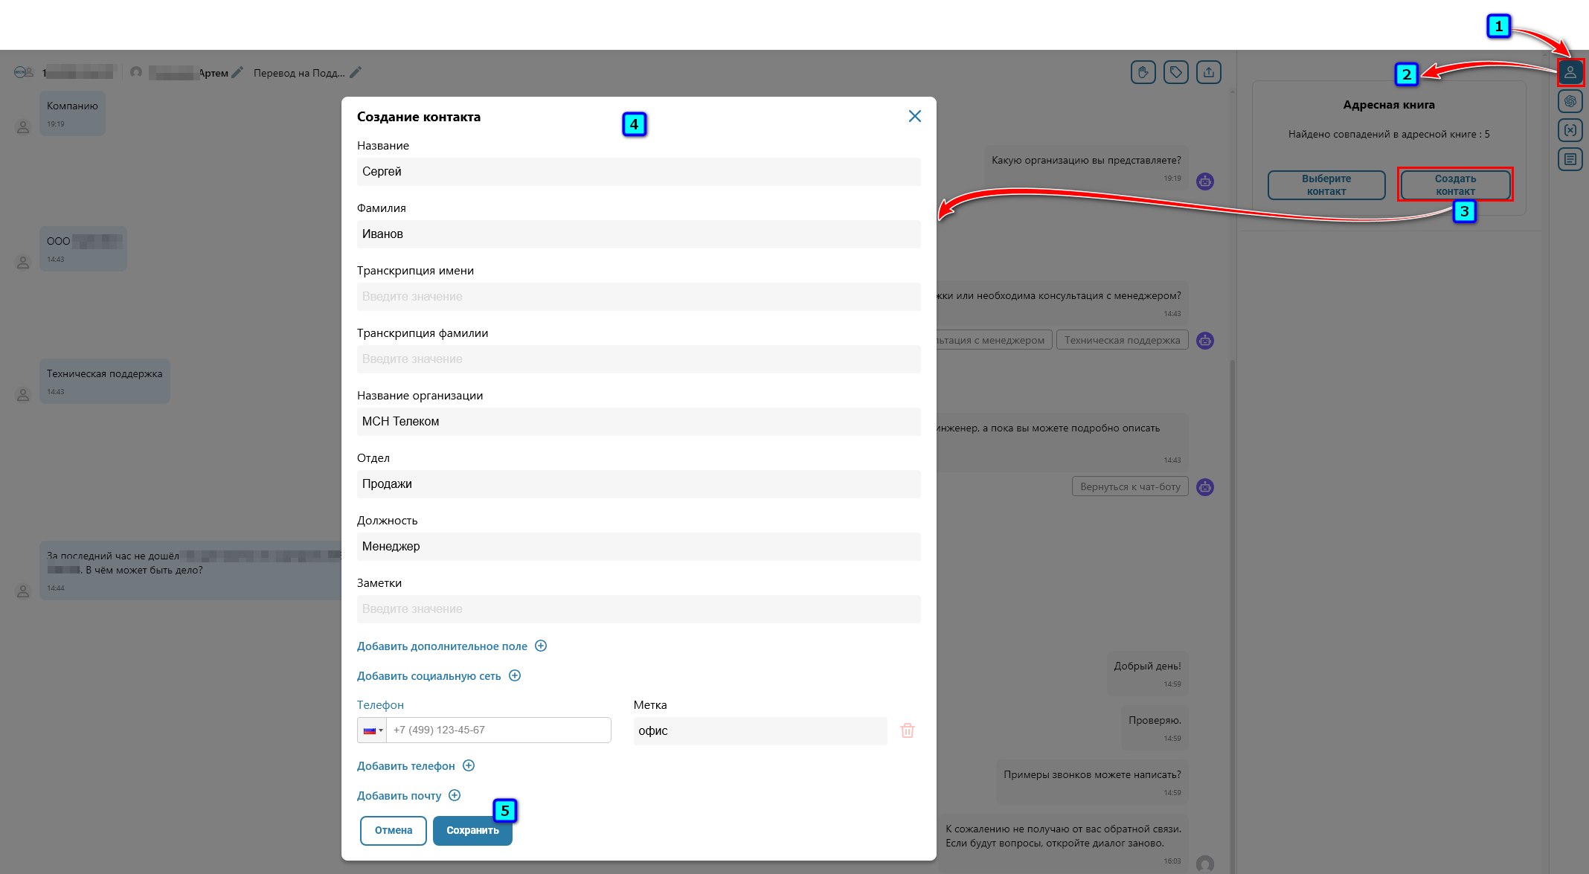Click the Заметки input field
Screen dimensions: 1589x874
(x=638, y=609)
